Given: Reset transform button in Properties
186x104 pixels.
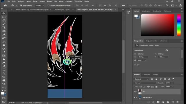Looking at the screenshot, I should (x=167, y=50).
